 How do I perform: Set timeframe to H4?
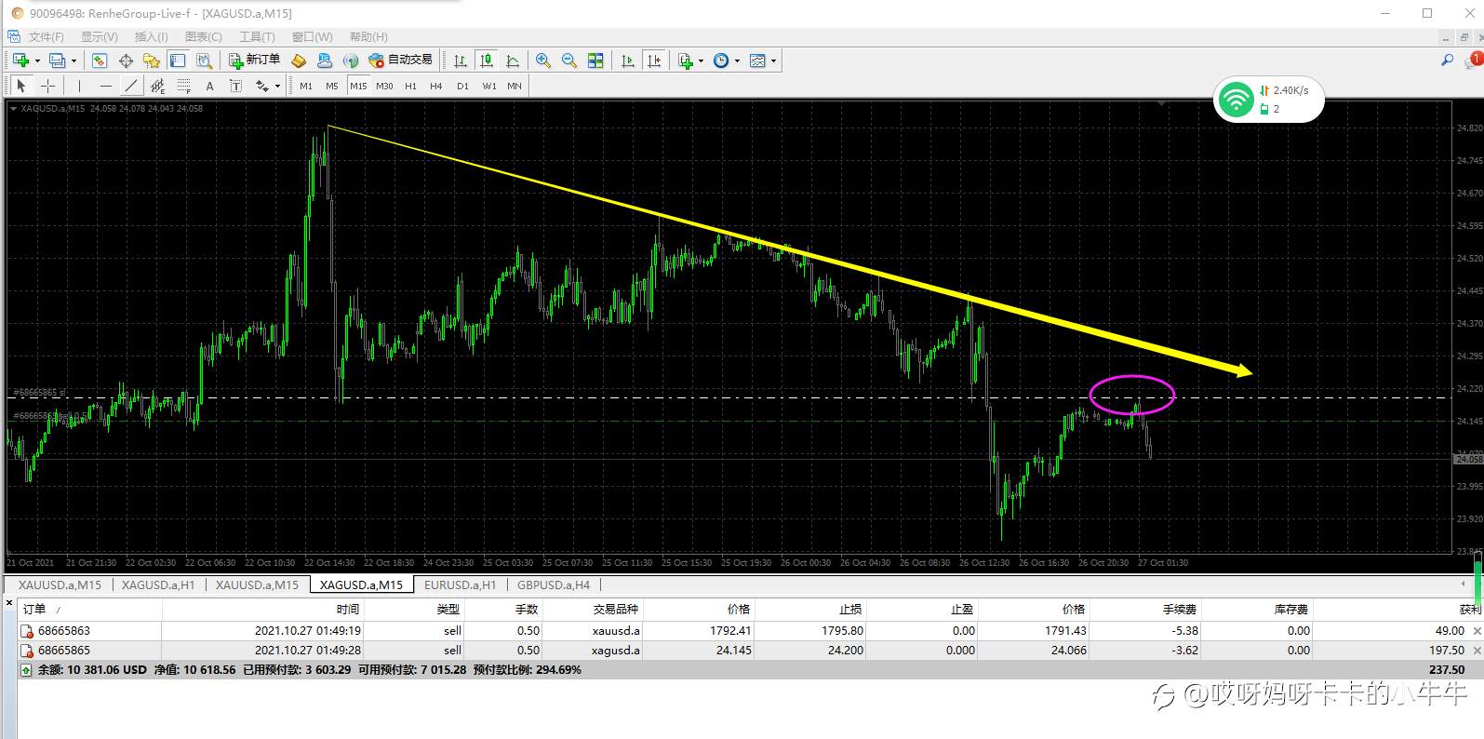pyautogui.click(x=435, y=86)
